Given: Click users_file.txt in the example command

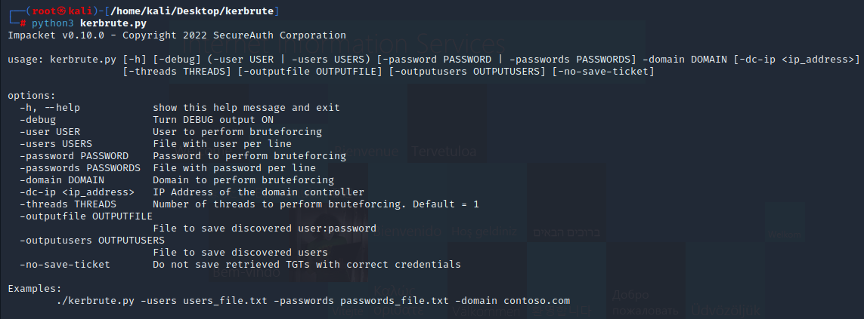Looking at the screenshot, I should 225,301.
